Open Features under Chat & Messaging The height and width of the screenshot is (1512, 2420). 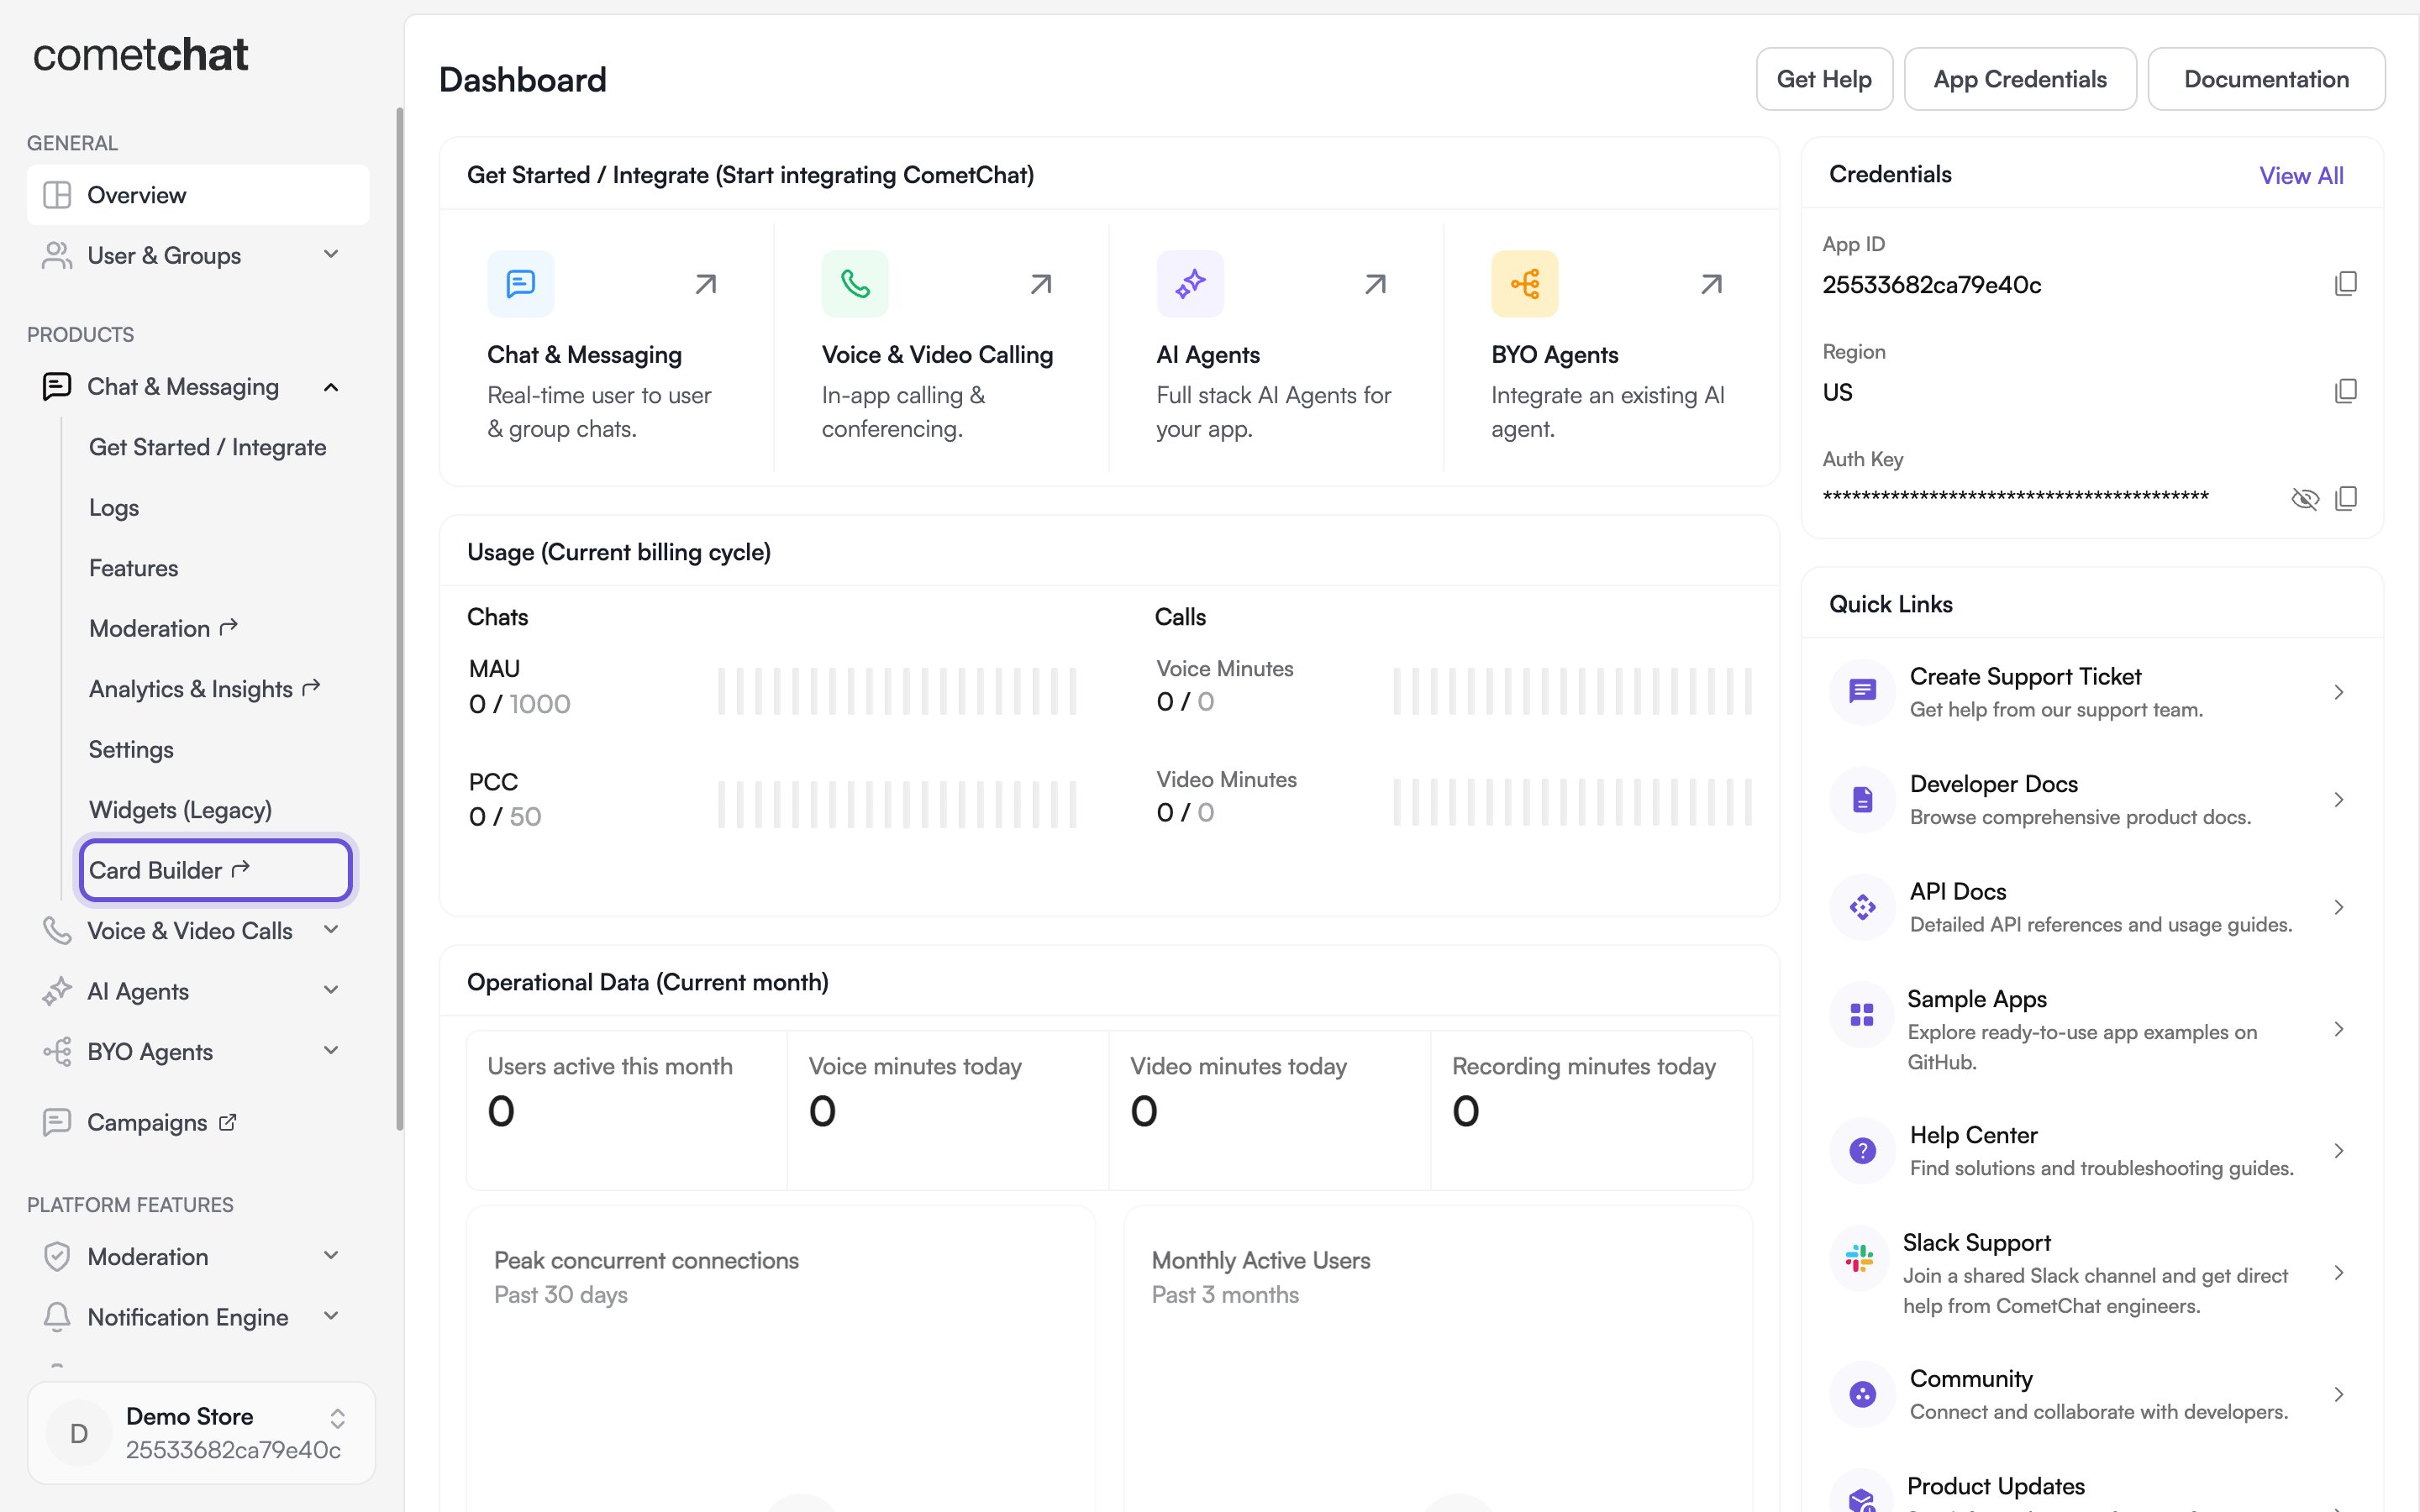click(133, 568)
